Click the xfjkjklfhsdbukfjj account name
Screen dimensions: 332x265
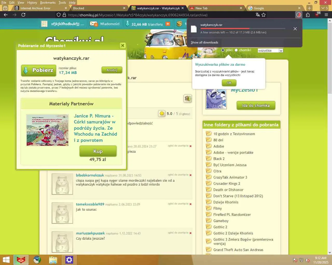[x=68, y=24]
